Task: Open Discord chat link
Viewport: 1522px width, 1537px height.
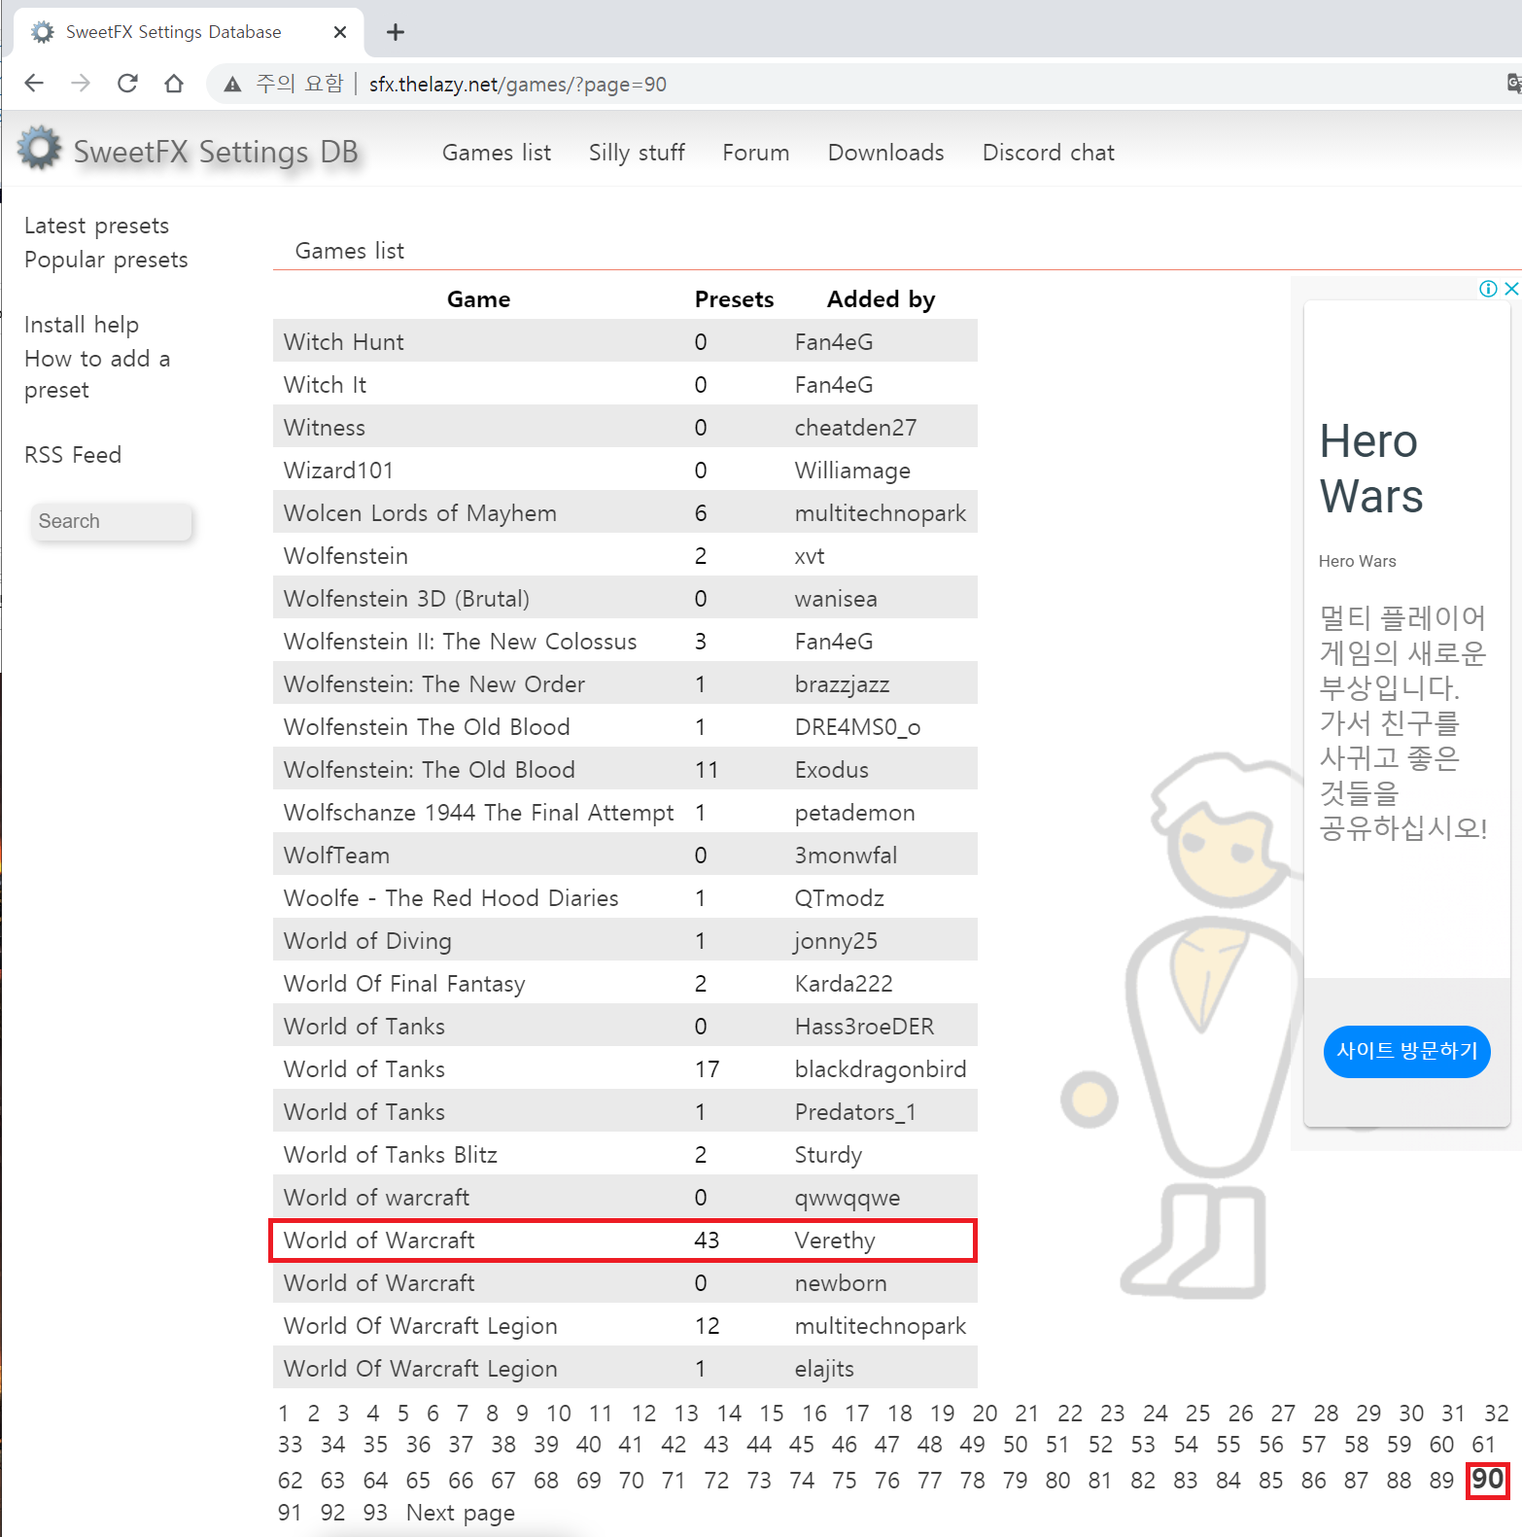Action: pos(1049,153)
